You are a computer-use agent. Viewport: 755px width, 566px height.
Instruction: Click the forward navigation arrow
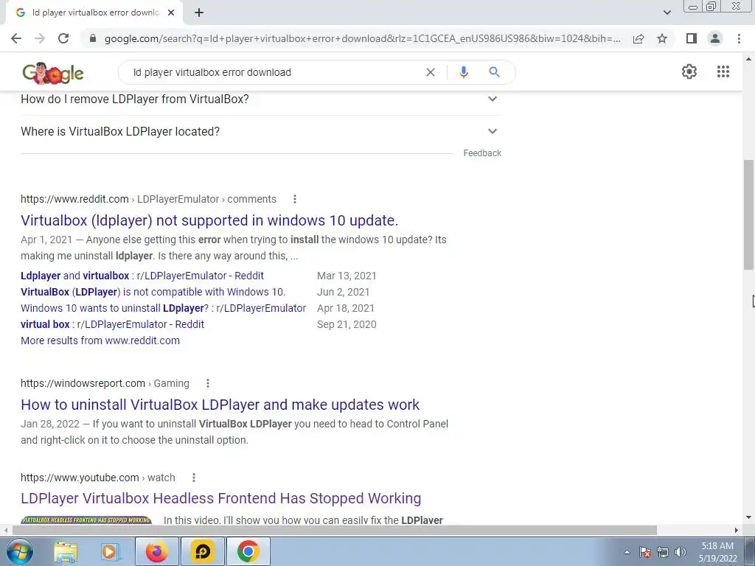pyautogui.click(x=40, y=38)
